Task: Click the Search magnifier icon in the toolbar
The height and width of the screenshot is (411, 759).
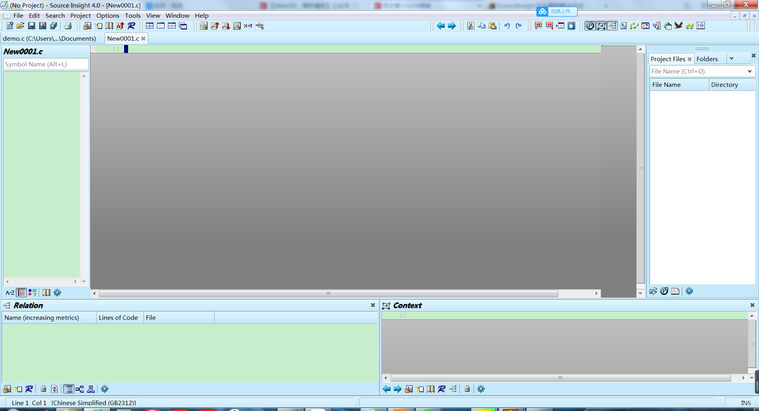Action: pyautogui.click(x=204, y=26)
